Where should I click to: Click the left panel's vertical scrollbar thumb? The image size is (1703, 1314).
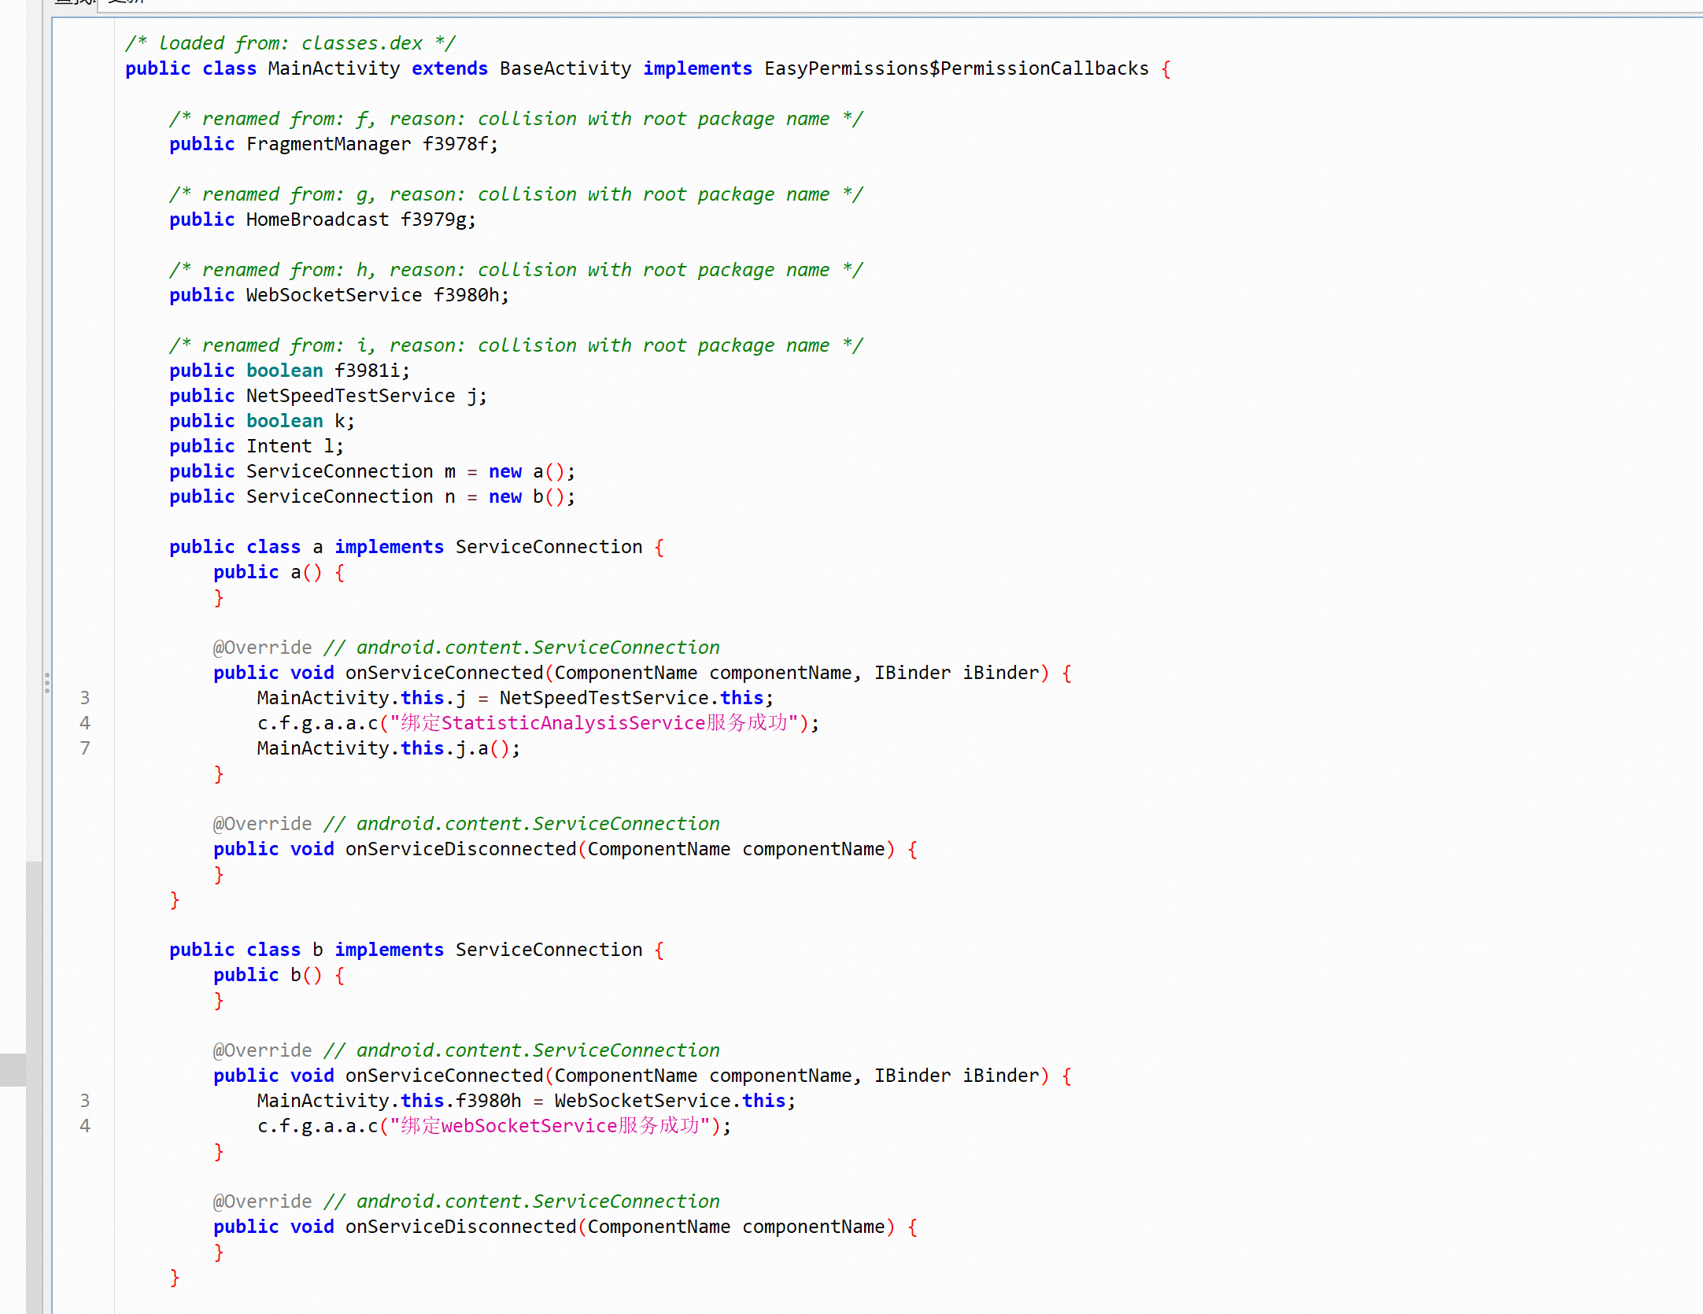point(34,1086)
